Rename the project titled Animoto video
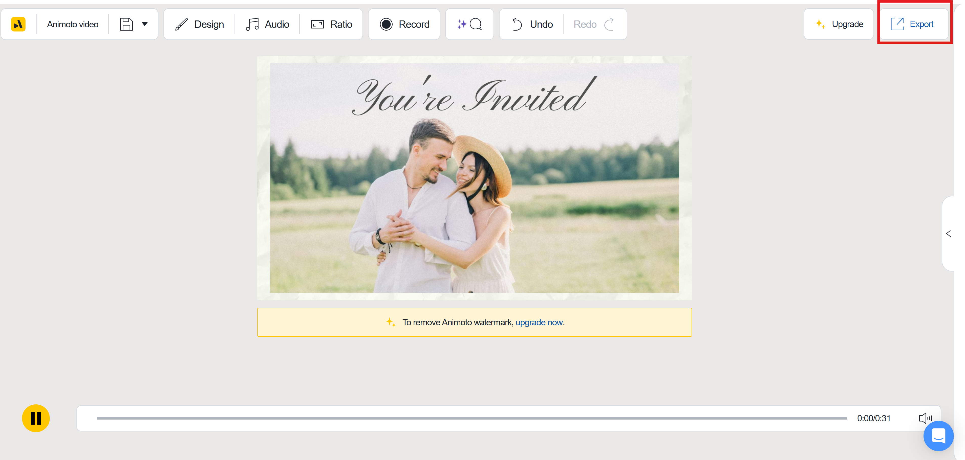The image size is (965, 460). pyautogui.click(x=72, y=24)
